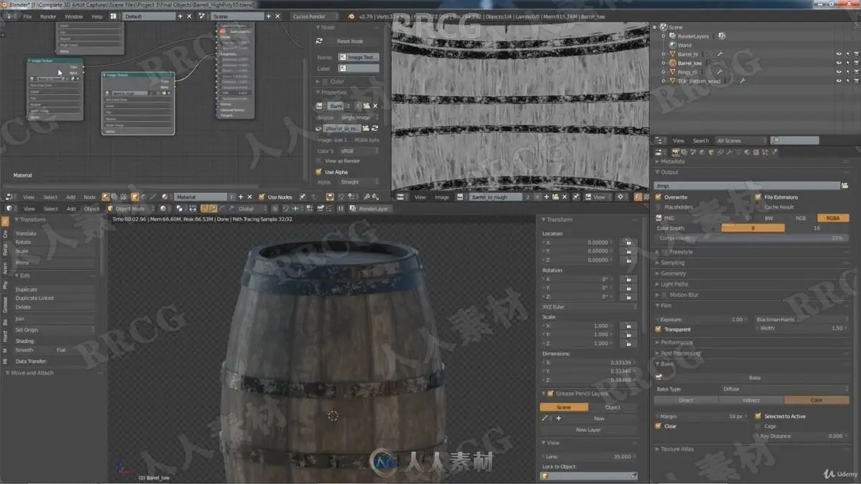Hide Rings_Hi using its eye icon
This screenshot has width=861, height=484.
click(x=839, y=72)
